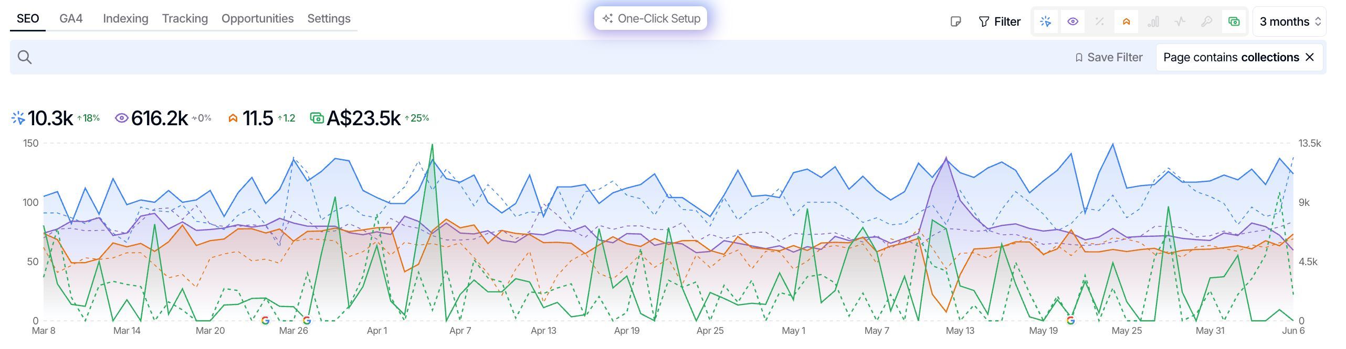Click the 18% clicks change indicator
The width and height of the screenshot is (1346, 349).
[x=88, y=118]
